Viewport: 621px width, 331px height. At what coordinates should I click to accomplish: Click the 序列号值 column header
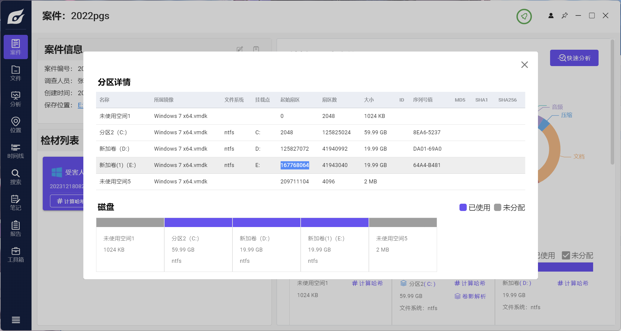pyautogui.click(x=423, y=100)
